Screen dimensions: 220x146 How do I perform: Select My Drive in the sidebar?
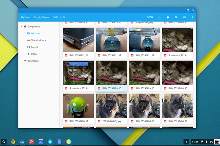pyautogui.click(x=35, y=33)
